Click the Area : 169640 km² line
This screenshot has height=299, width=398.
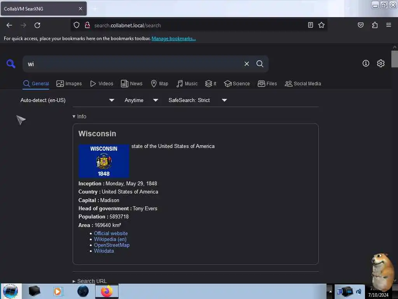pos(100,225)
